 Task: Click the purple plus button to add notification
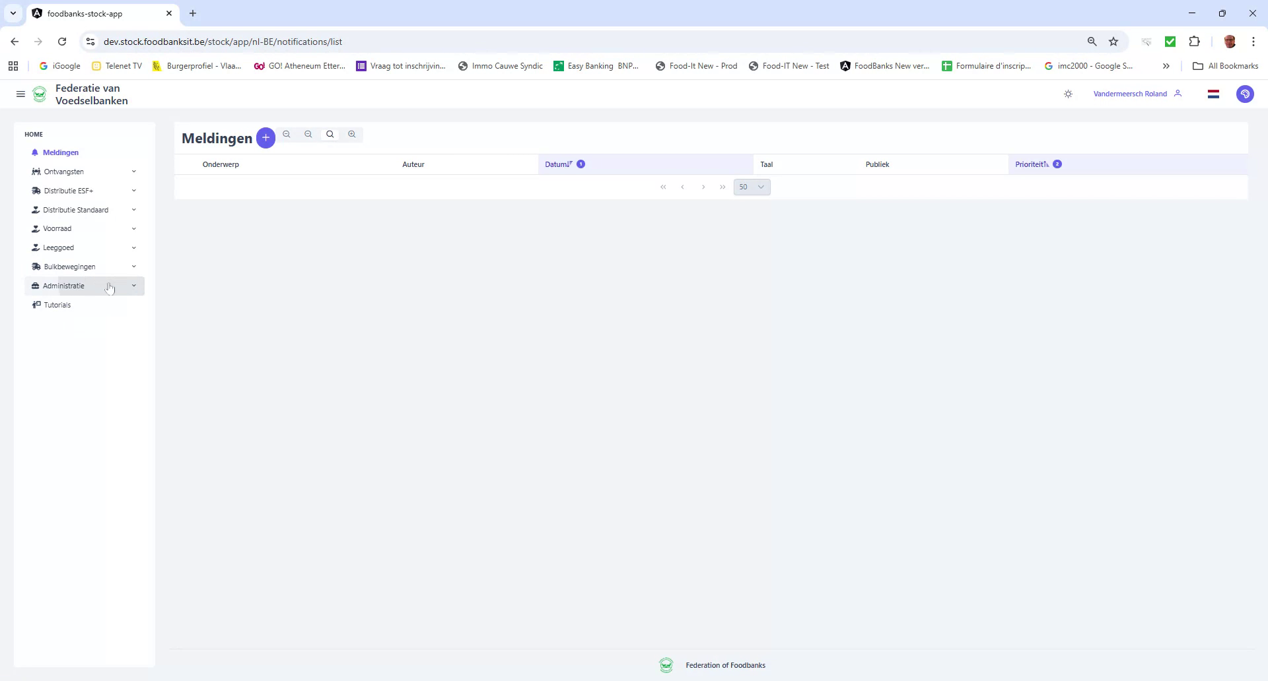click(x=265, y=138)
